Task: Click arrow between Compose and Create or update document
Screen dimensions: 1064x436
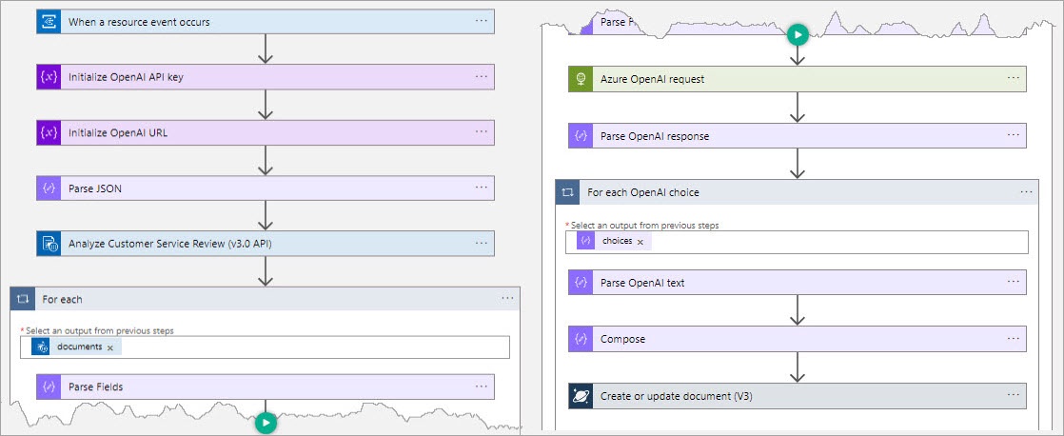Action: click(798, 367)
